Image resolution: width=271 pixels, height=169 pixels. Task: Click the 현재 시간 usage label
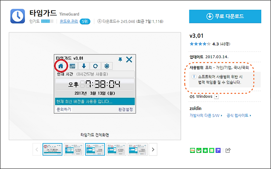[x=95, y=74]
